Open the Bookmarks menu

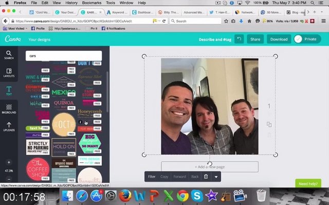tap(92, 3)
